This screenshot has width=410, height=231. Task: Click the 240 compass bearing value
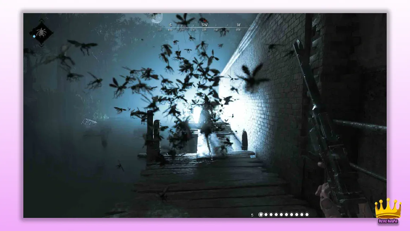click(x=216, y=30)
